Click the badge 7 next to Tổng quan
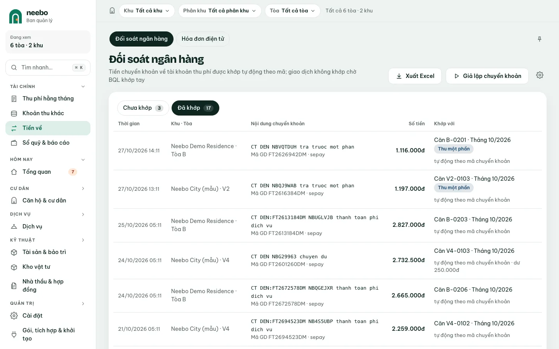The width and height of the screenshot is (559, 349). [x=73, y=172]
